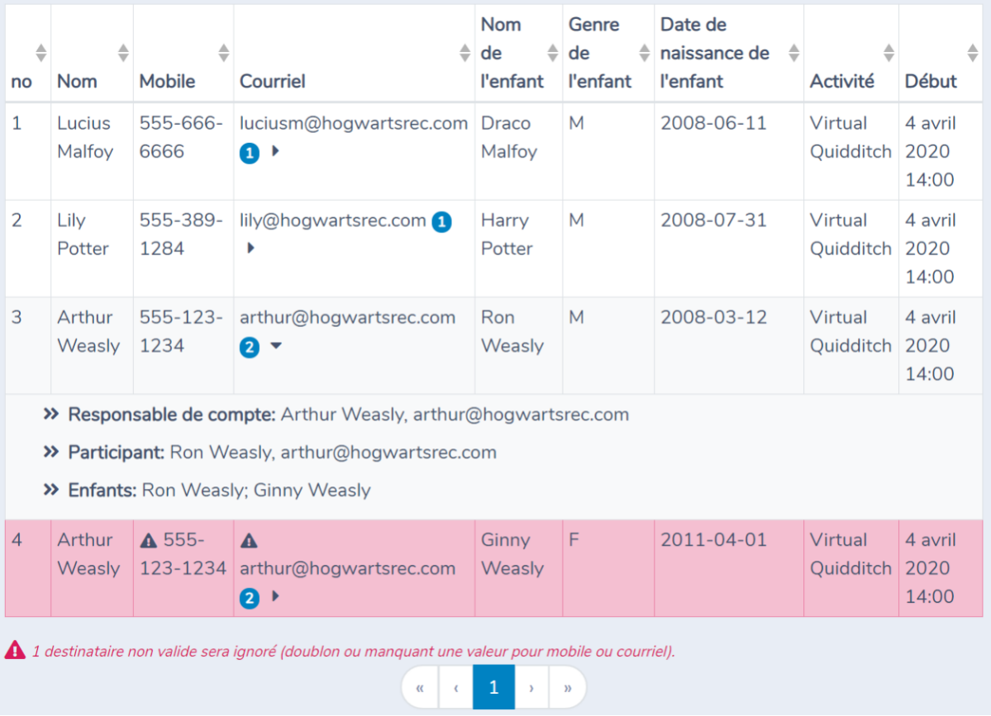991x716 pixels.
Task: Click arthur@hogwartsrec.com in row 3
Action: pyautogui.click(x=347, y=318)
